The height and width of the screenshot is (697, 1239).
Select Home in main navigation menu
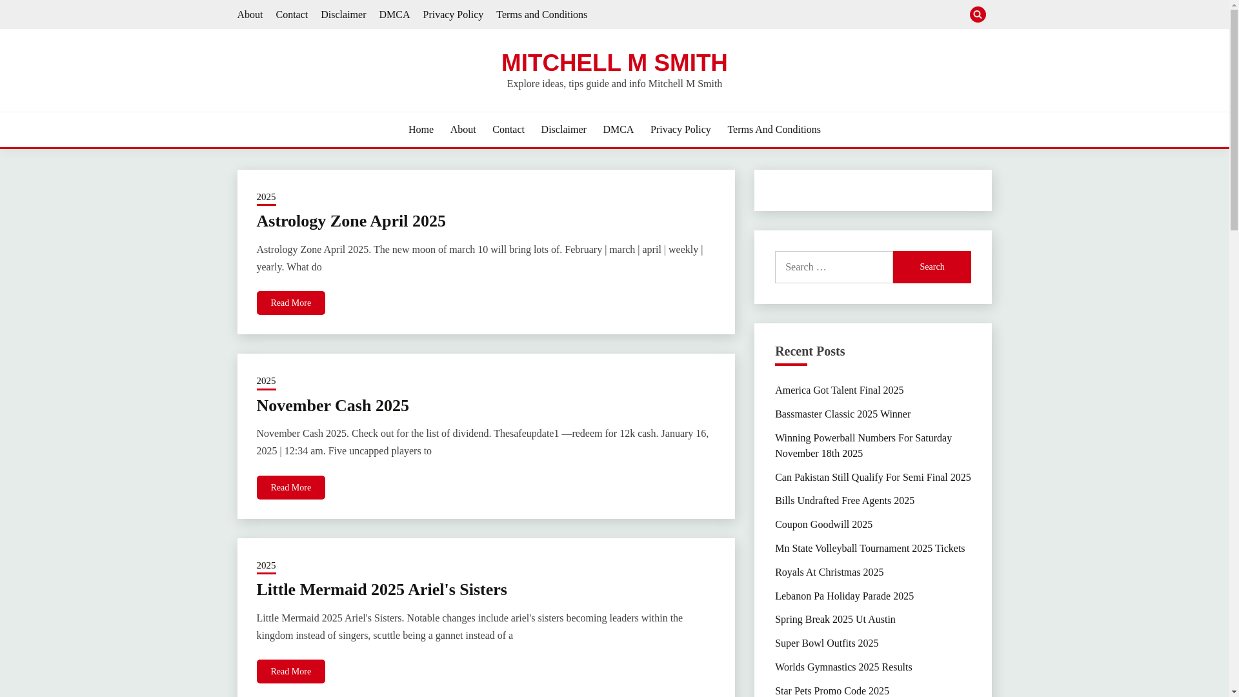(x=421, y=130)
